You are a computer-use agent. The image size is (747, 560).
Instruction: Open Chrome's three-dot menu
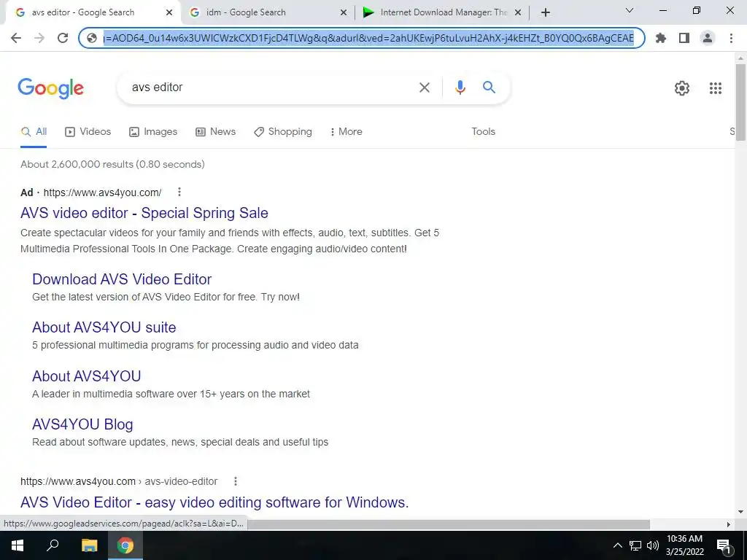[x=731, y=38]
